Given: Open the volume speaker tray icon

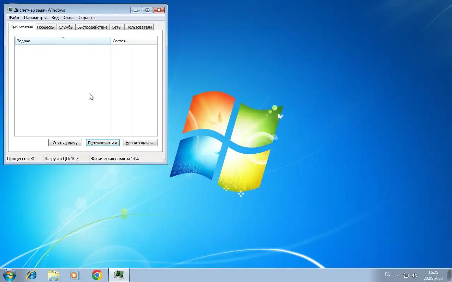Looking at the screenshot, I should [x=415, y=275].
